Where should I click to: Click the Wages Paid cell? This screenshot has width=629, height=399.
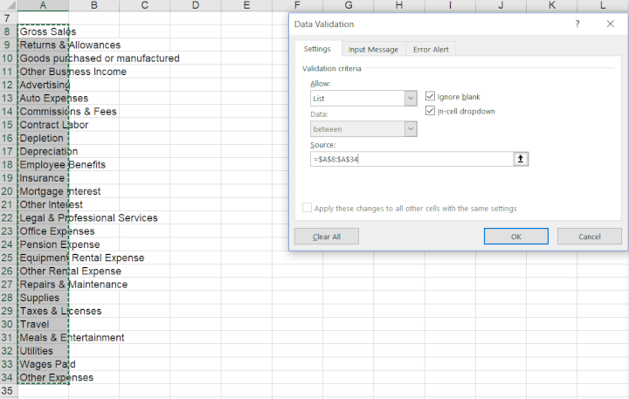(x=43, y=364)
